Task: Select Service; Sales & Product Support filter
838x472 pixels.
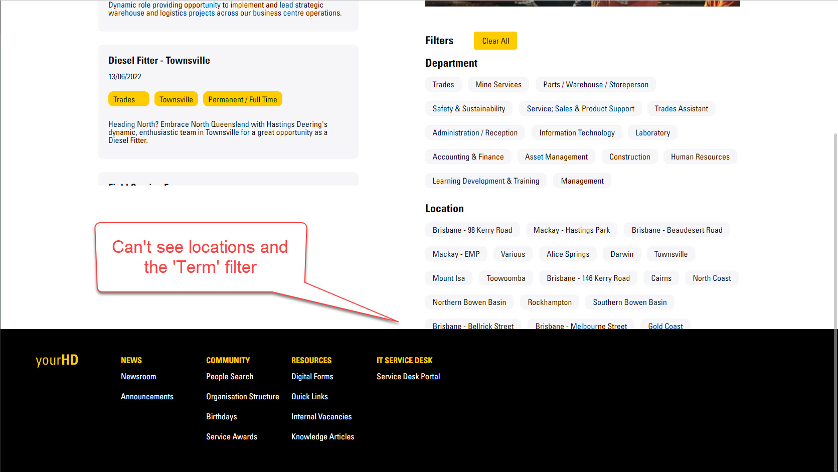Action: coord(580,109)
